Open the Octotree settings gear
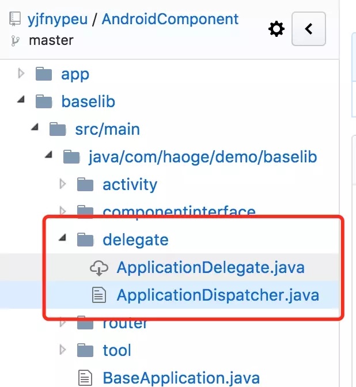The image size is (356, 387). pyautogui.click(x=277, y=29)
